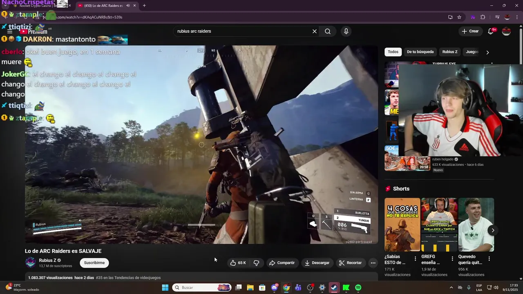Open the taskbar weather widget 23°C
Image resolution: width=523 pixels, height=294 pixels.
pyautogui.click(x=22, y=287)
